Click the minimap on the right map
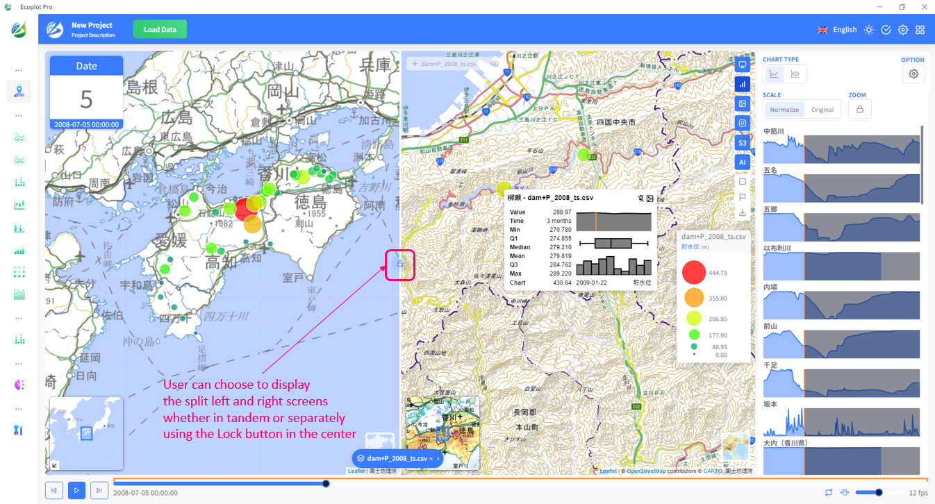Image resolution: width=935 pixels, height=504 pixels. pos(442,433)
